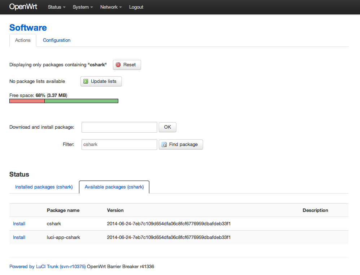Viewport: 360px width, 275px height.
Task: Install the cshark package
Action: [19, 223]
